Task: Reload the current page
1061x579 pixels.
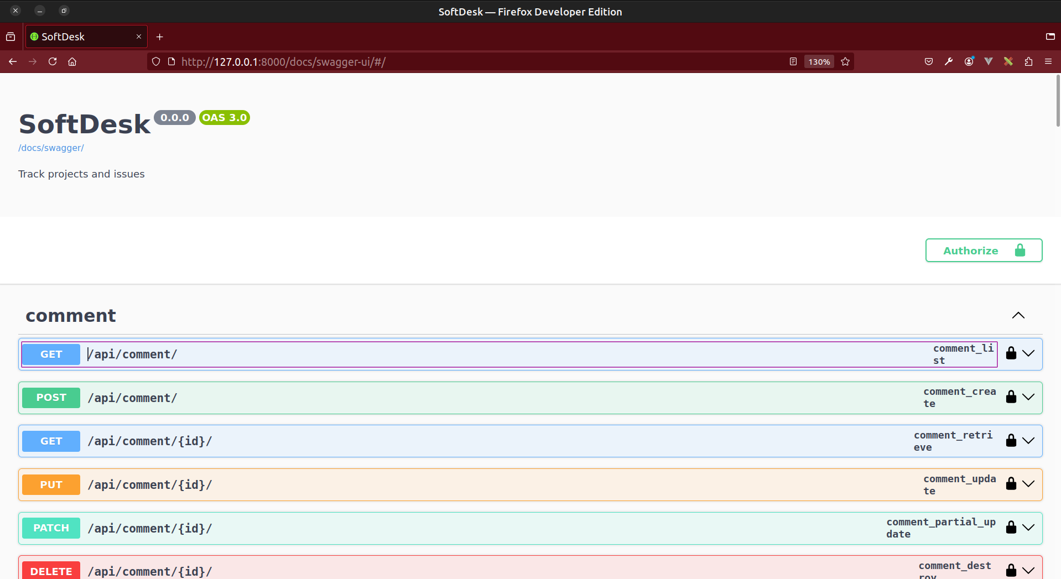Action: 53,61
